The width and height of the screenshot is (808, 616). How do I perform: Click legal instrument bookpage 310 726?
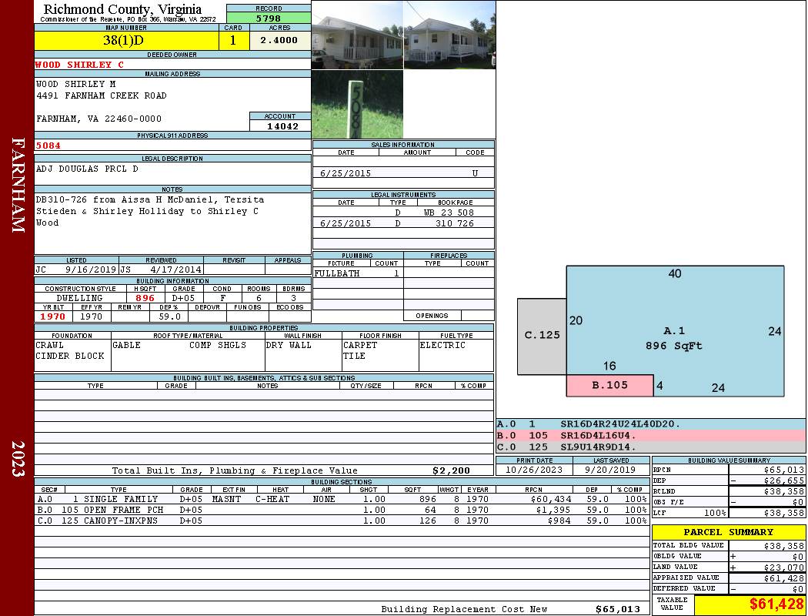pos(455,223)
